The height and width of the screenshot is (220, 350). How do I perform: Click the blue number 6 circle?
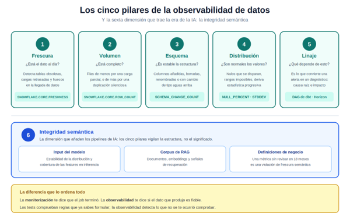point(28,134)
